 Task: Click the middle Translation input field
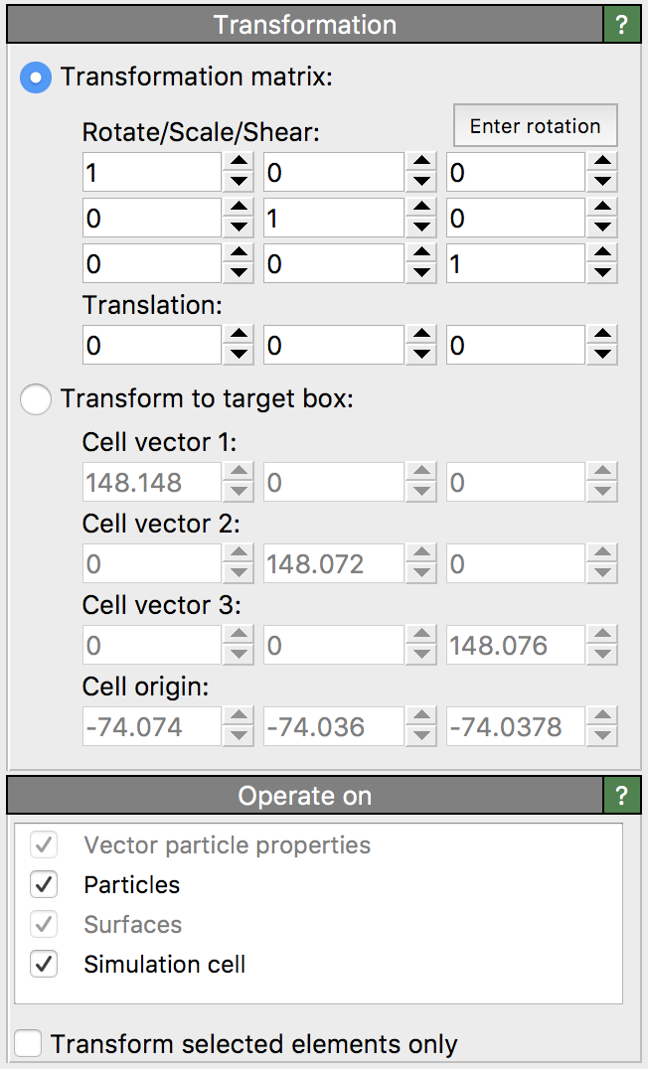pos(333,346)
